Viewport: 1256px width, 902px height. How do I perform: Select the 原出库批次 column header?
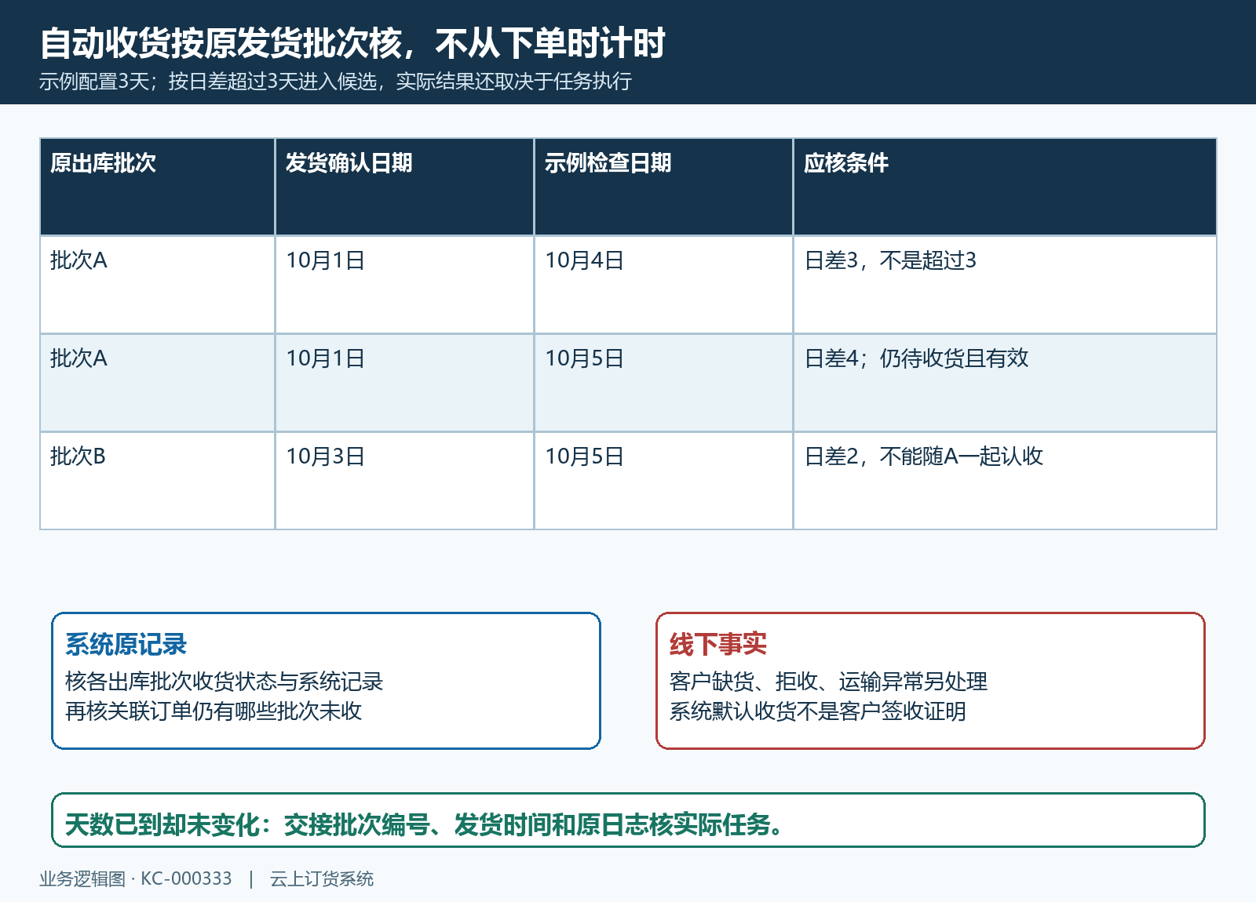(157, 187)
